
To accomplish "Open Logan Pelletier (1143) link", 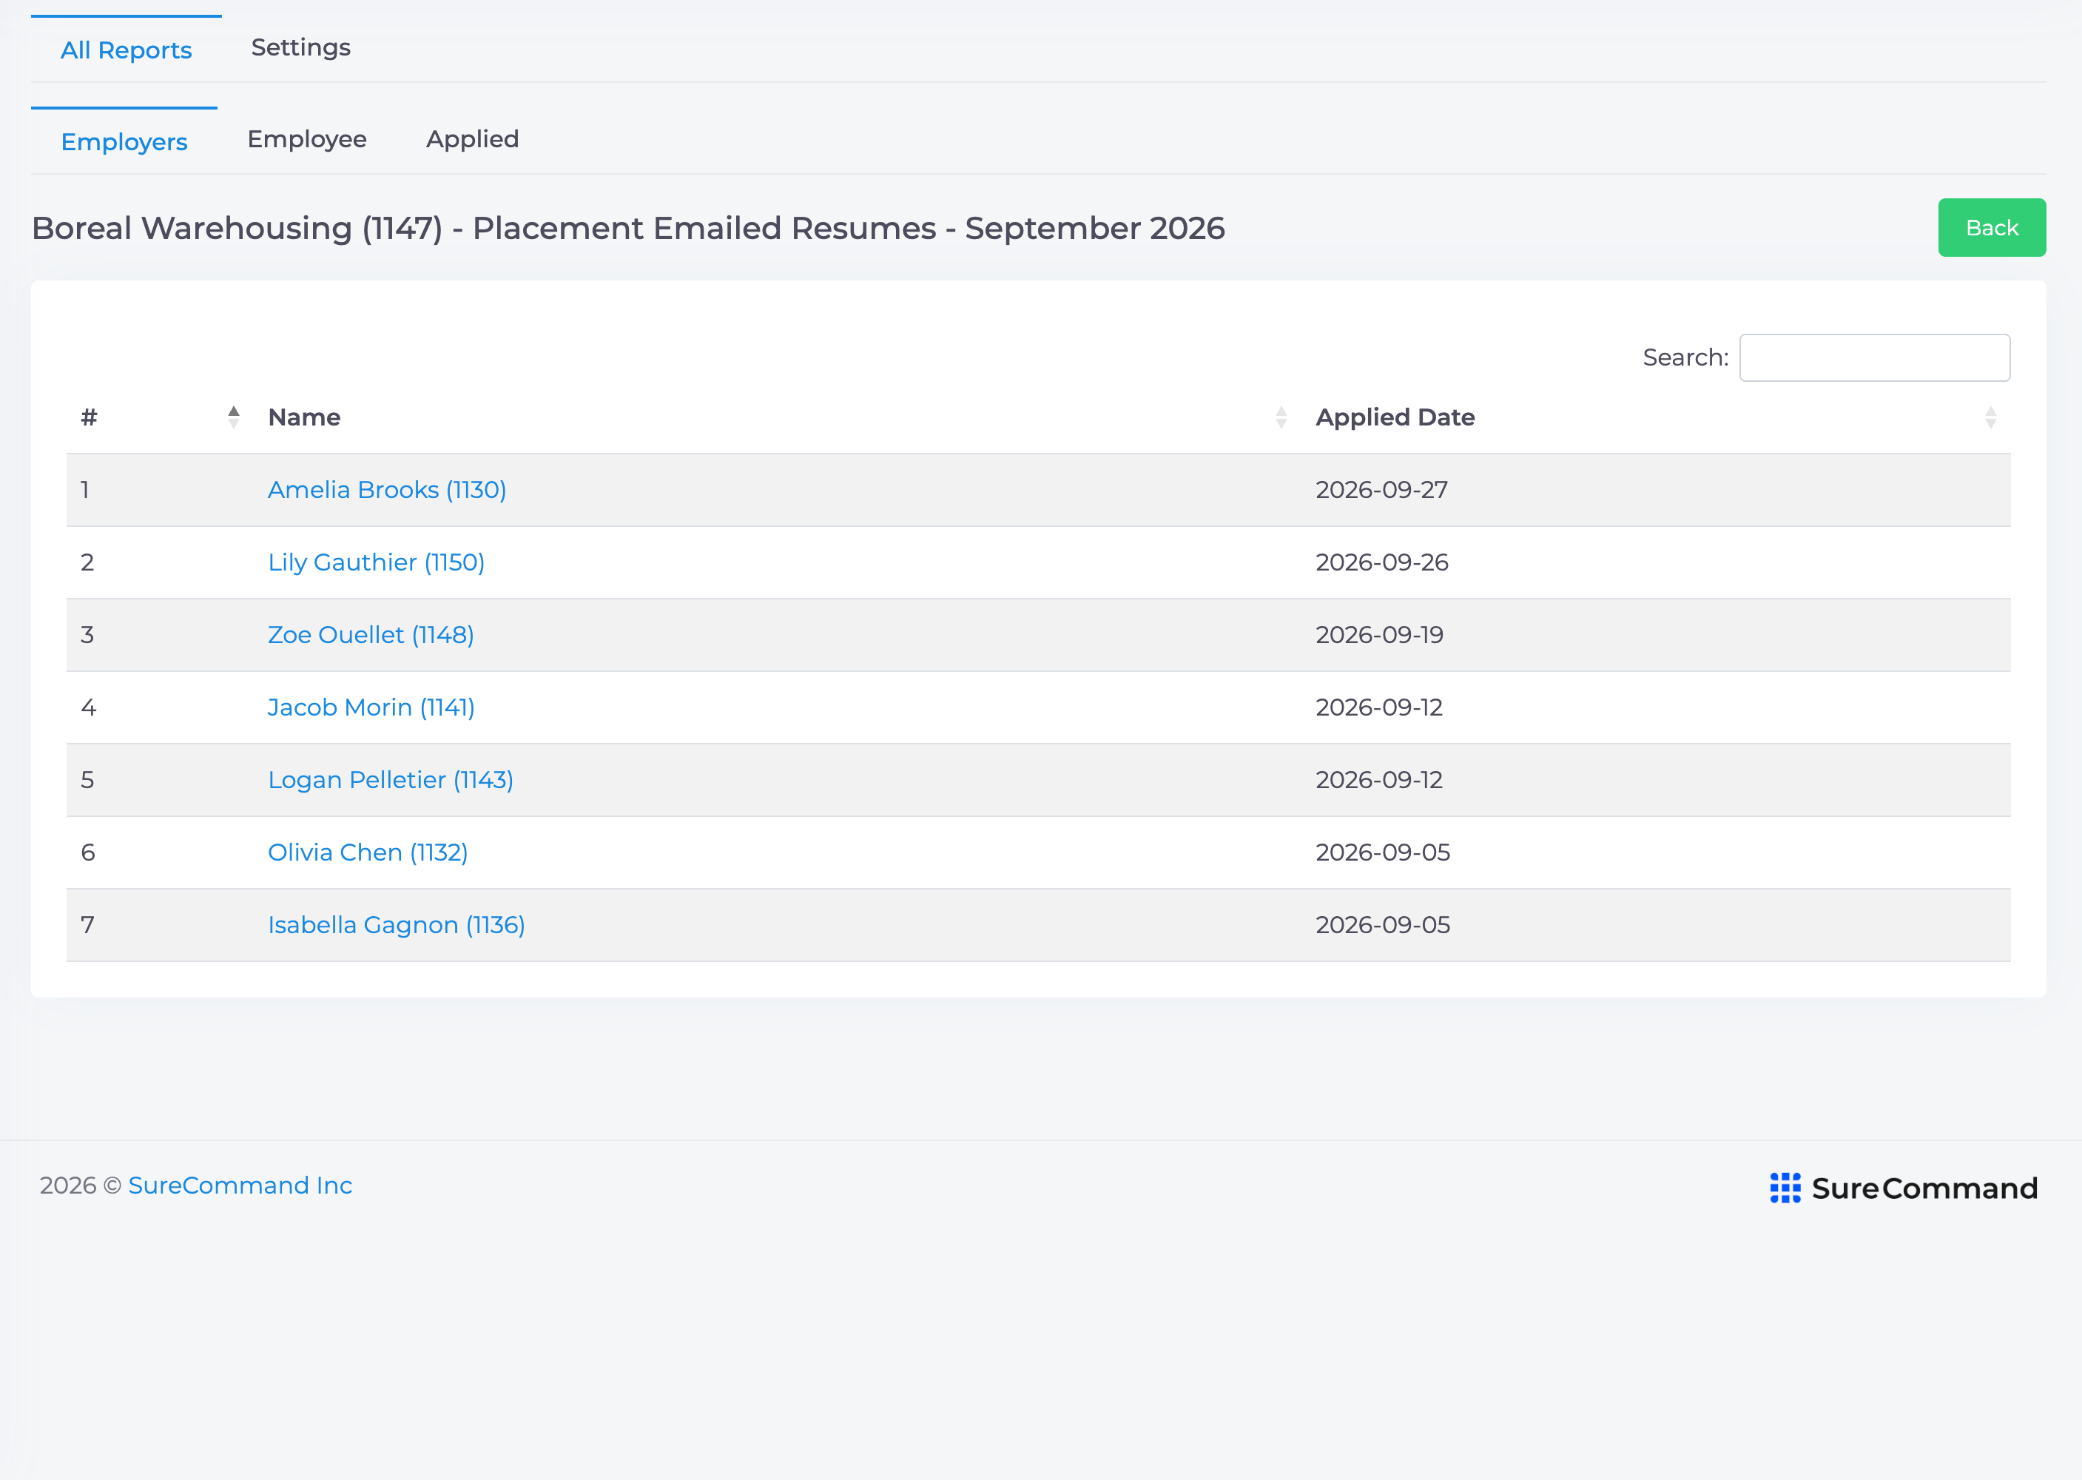I will click(x=391, y=780).
